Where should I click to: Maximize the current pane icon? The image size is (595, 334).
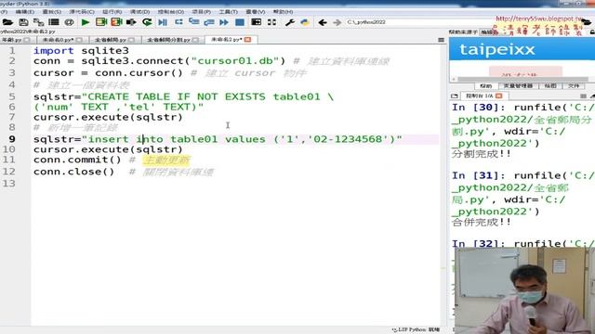[x=257, y=22]
